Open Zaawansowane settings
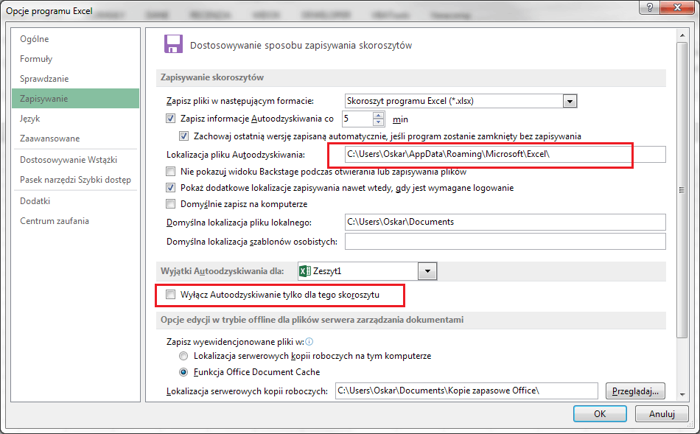The image size is (700, 434). click(x=75, y=139)
